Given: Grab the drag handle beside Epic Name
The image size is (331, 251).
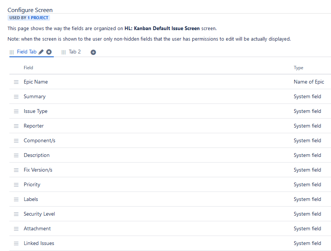Looking at the screenshot, I should tap(16, 82).
